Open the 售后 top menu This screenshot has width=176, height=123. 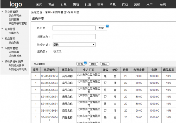coord(76,4)
